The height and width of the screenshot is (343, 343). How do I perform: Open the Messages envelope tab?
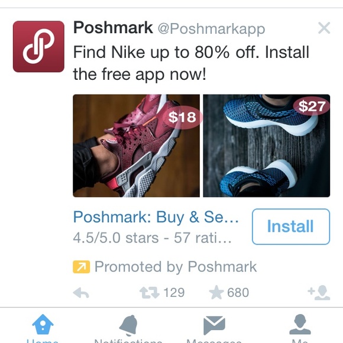pyautogui.click(x=214, y=328)
